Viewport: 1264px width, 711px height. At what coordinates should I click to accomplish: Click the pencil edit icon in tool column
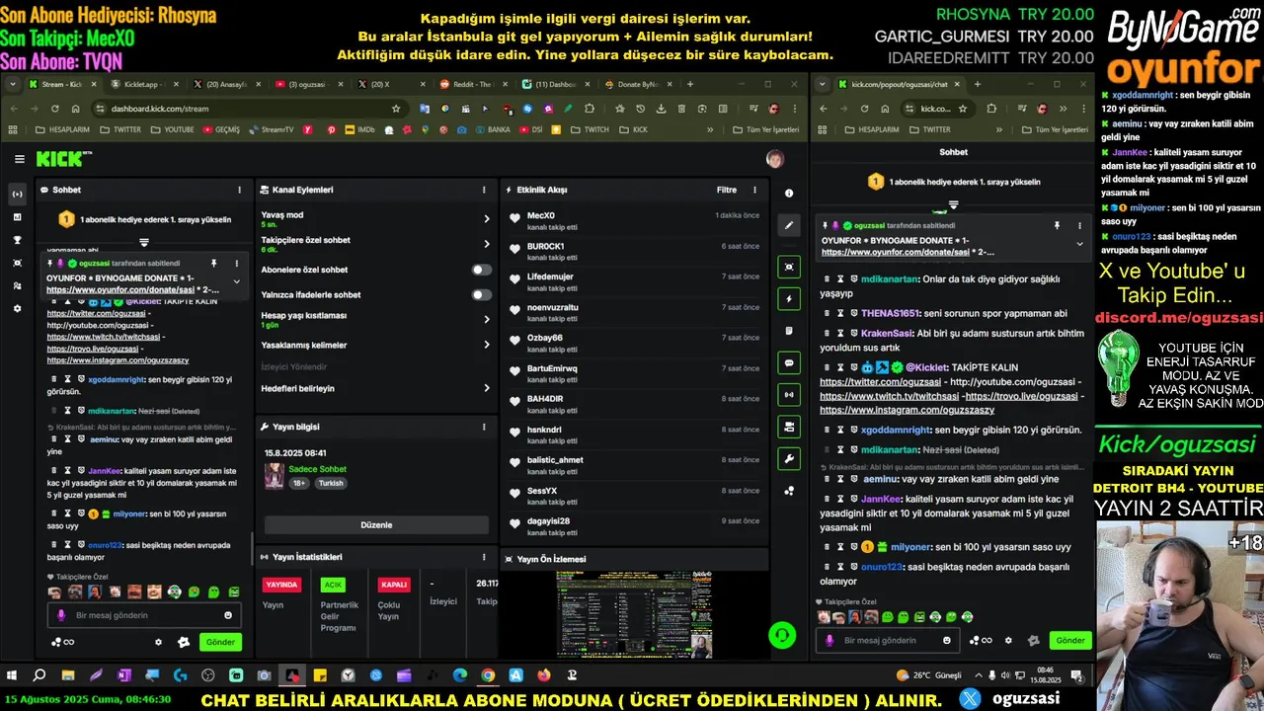(788, 226)
